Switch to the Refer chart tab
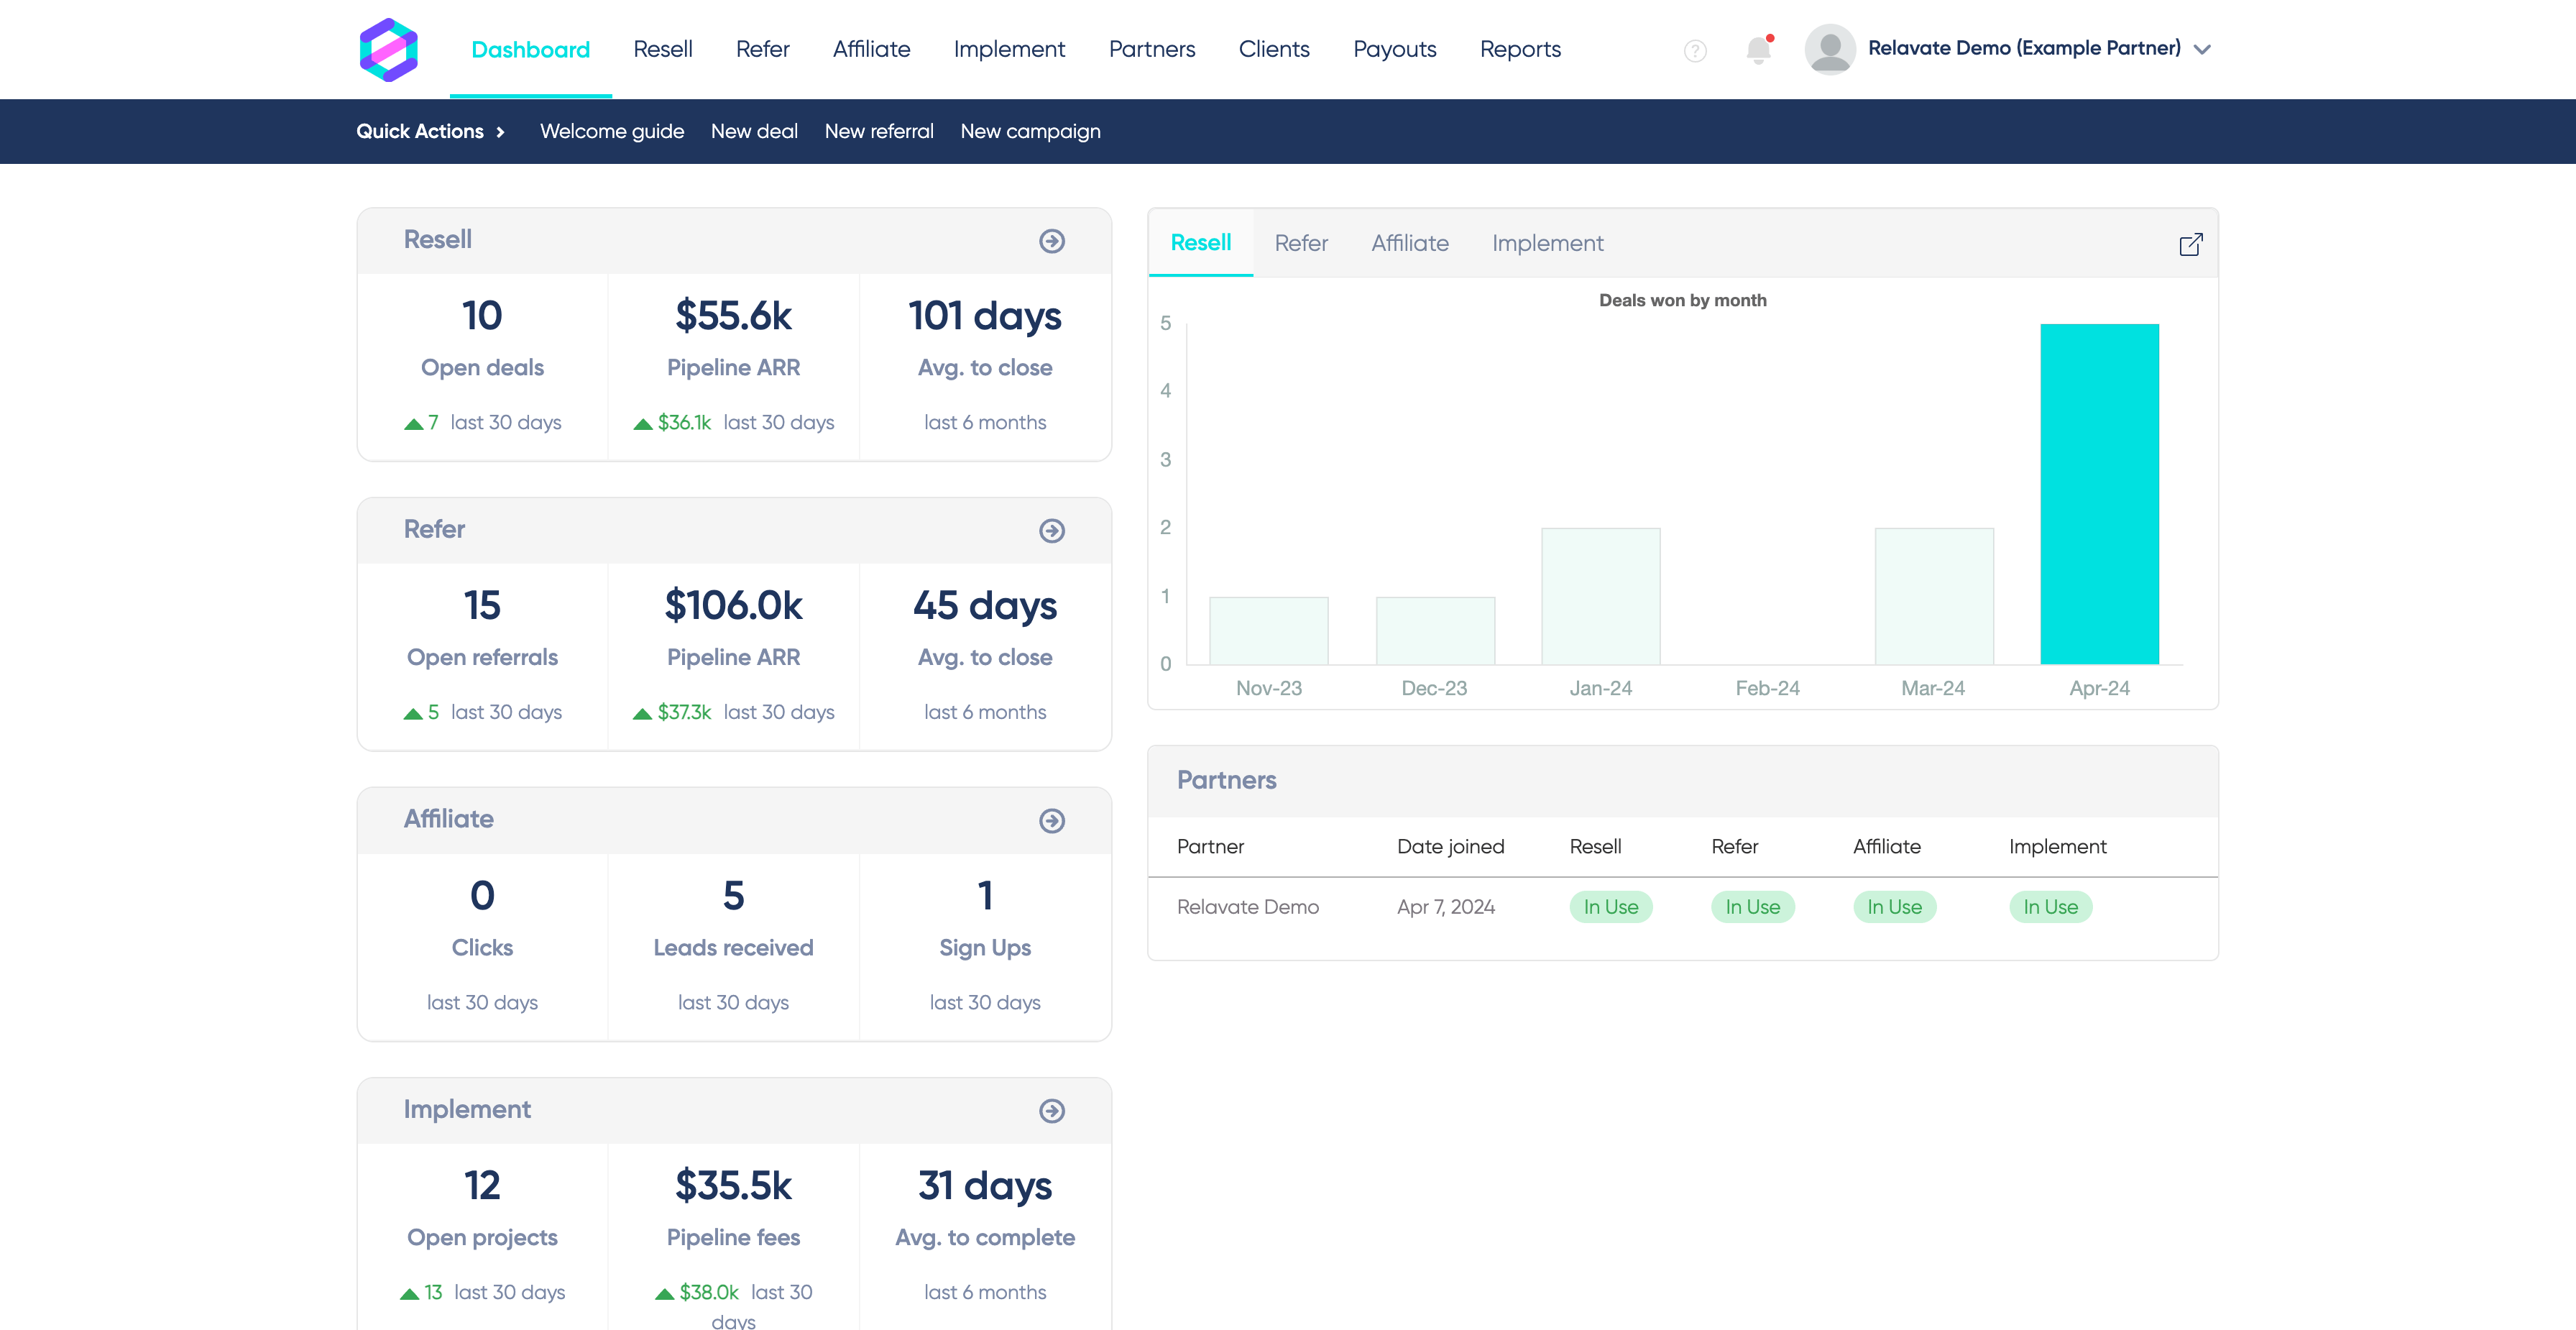 pyautogui.click(x=1301, y=243)
